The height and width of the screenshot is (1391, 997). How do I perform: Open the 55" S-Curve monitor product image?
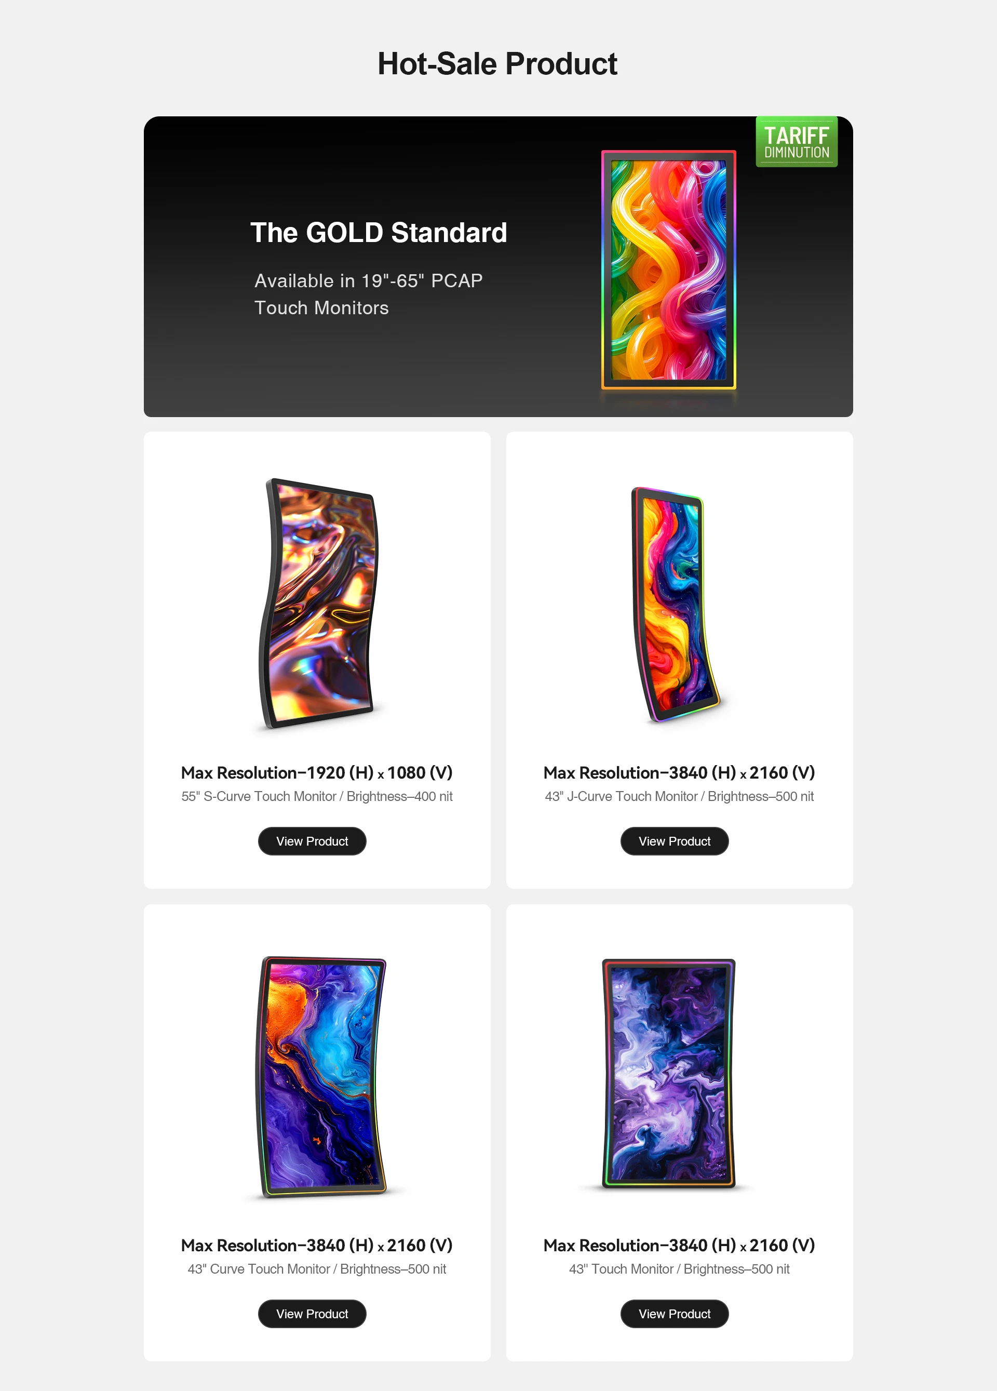pyautogui.click(x=318, y=604)
